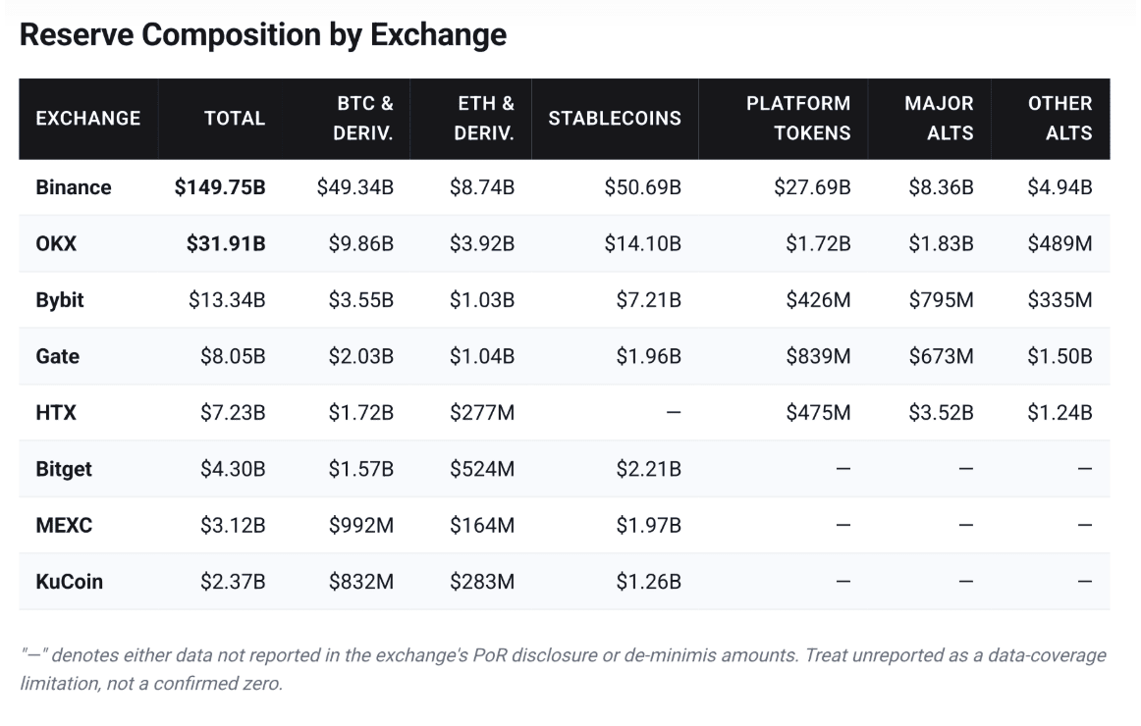Click the TOTAL column header
1141x726 pixels.
pyautogui.click(x=235, y=119)
